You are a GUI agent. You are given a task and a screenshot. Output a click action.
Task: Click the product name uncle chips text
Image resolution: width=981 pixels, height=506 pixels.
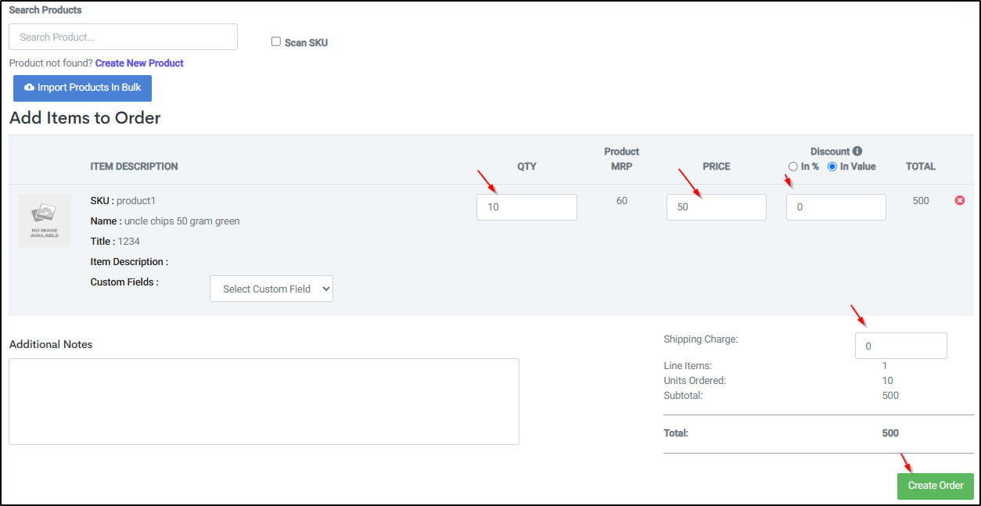(182, 221)
